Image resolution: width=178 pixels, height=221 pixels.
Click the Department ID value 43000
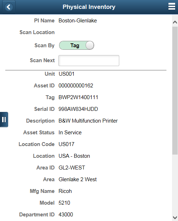click(x=66, y=215)
